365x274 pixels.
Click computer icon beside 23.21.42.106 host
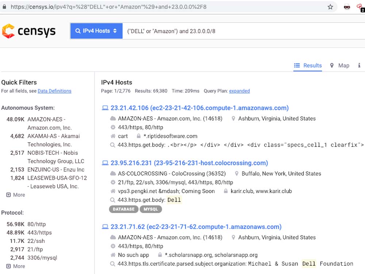pos(105,108)
